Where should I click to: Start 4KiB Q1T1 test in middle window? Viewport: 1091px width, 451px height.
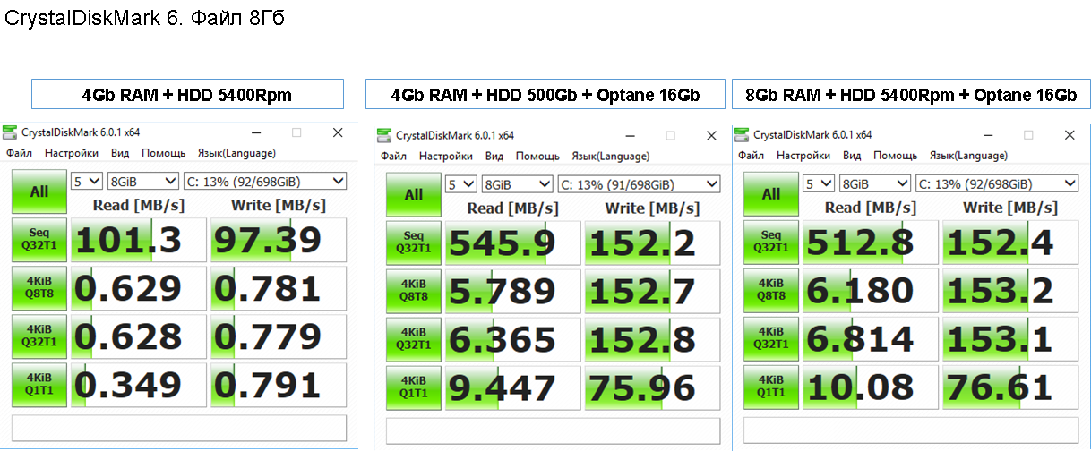[x=414, y=387]
